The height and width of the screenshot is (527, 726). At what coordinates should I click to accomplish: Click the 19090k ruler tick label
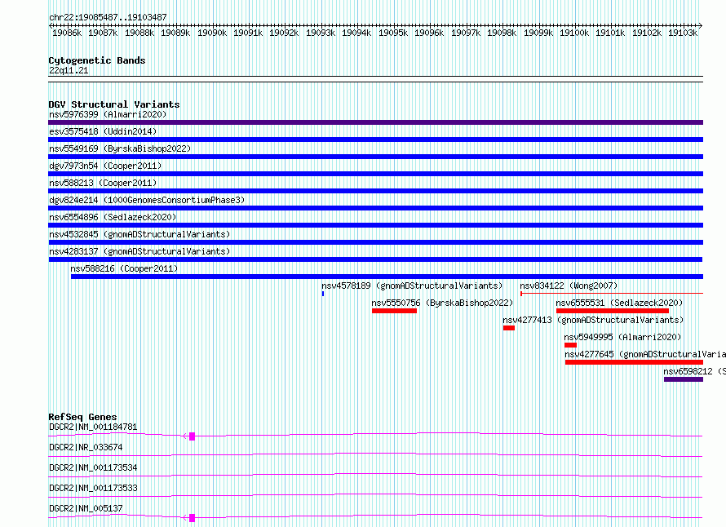coord(212,33)
